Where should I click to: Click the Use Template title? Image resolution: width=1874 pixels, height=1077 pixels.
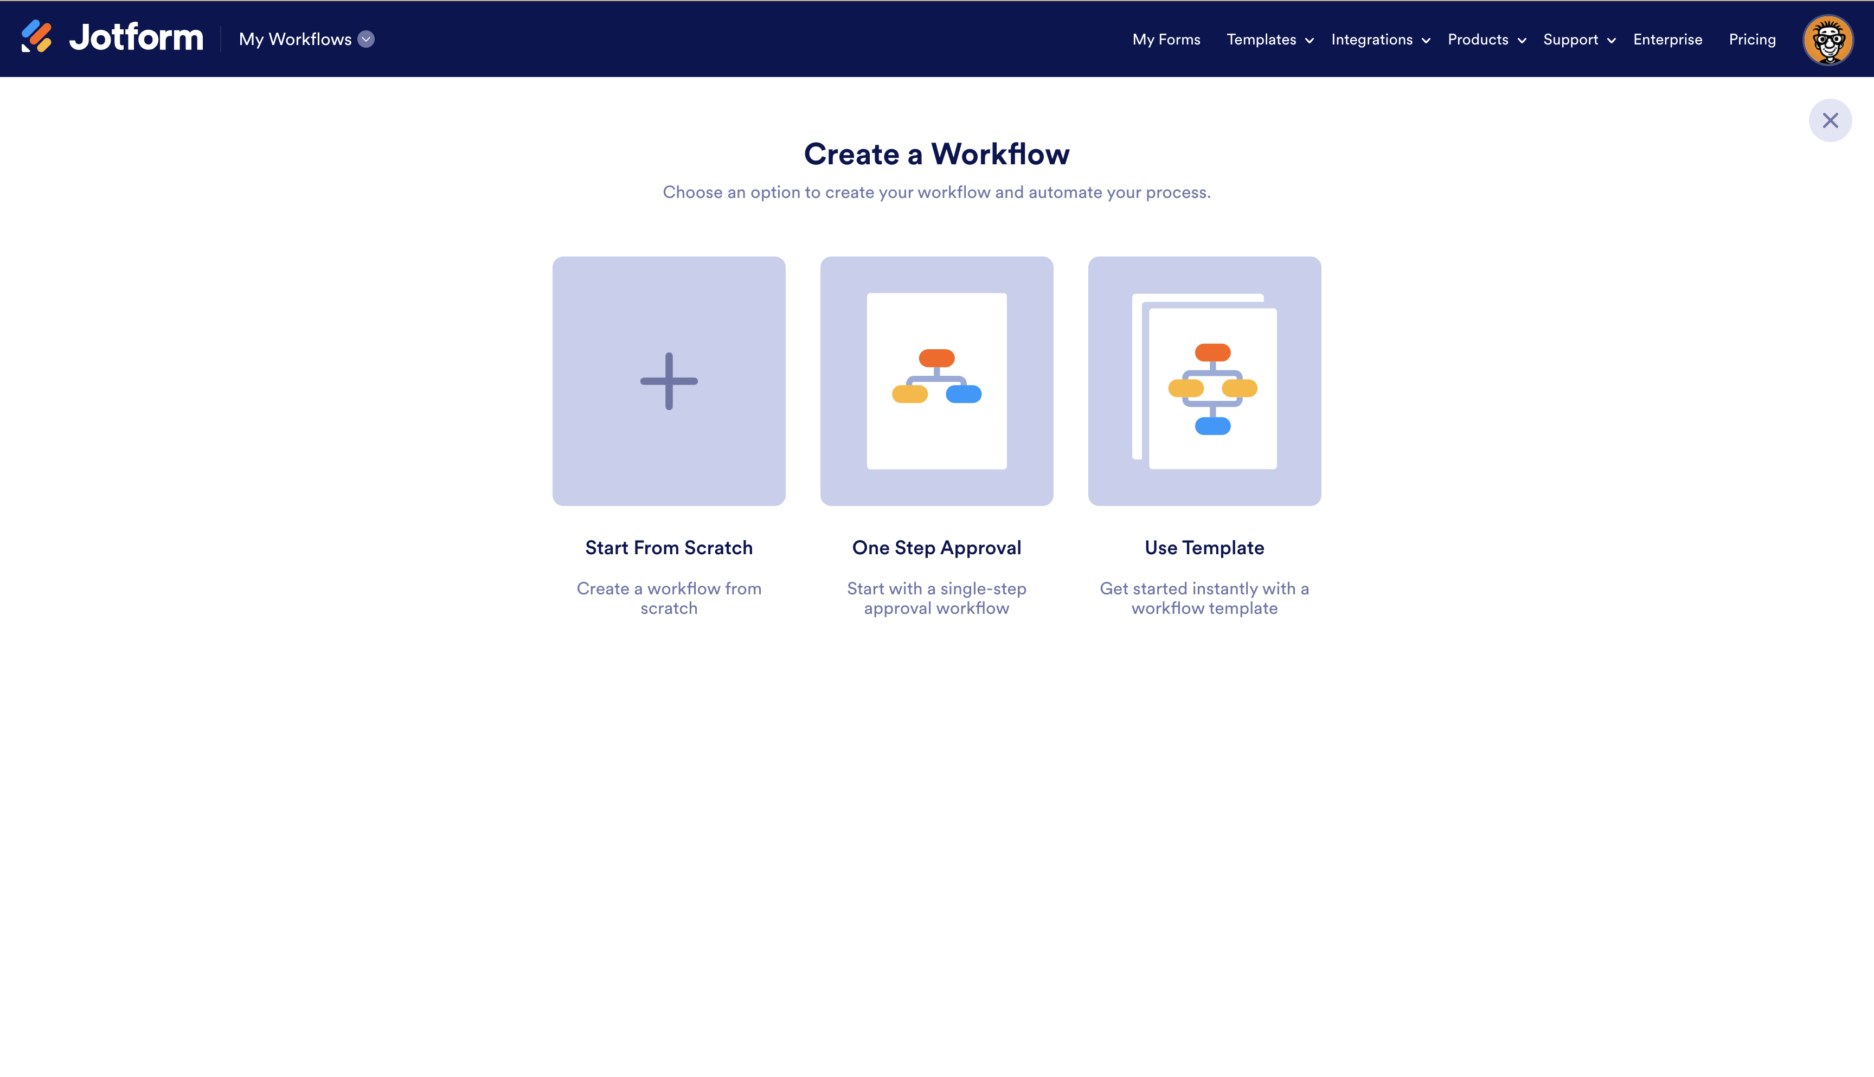(x=1204, y=547)
